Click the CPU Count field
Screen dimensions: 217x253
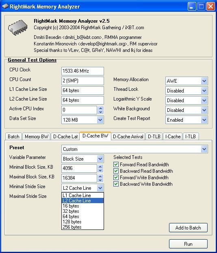pyautogui.click(x=82, y=81)
